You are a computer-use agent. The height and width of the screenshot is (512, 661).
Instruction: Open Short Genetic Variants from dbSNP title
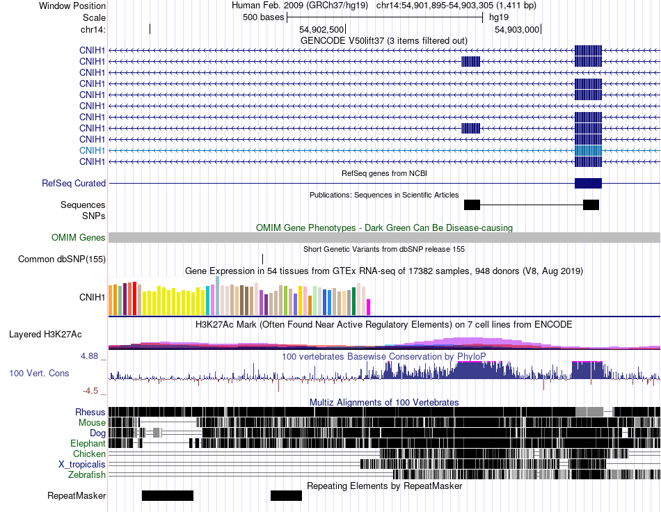click(x=384, y=249)
